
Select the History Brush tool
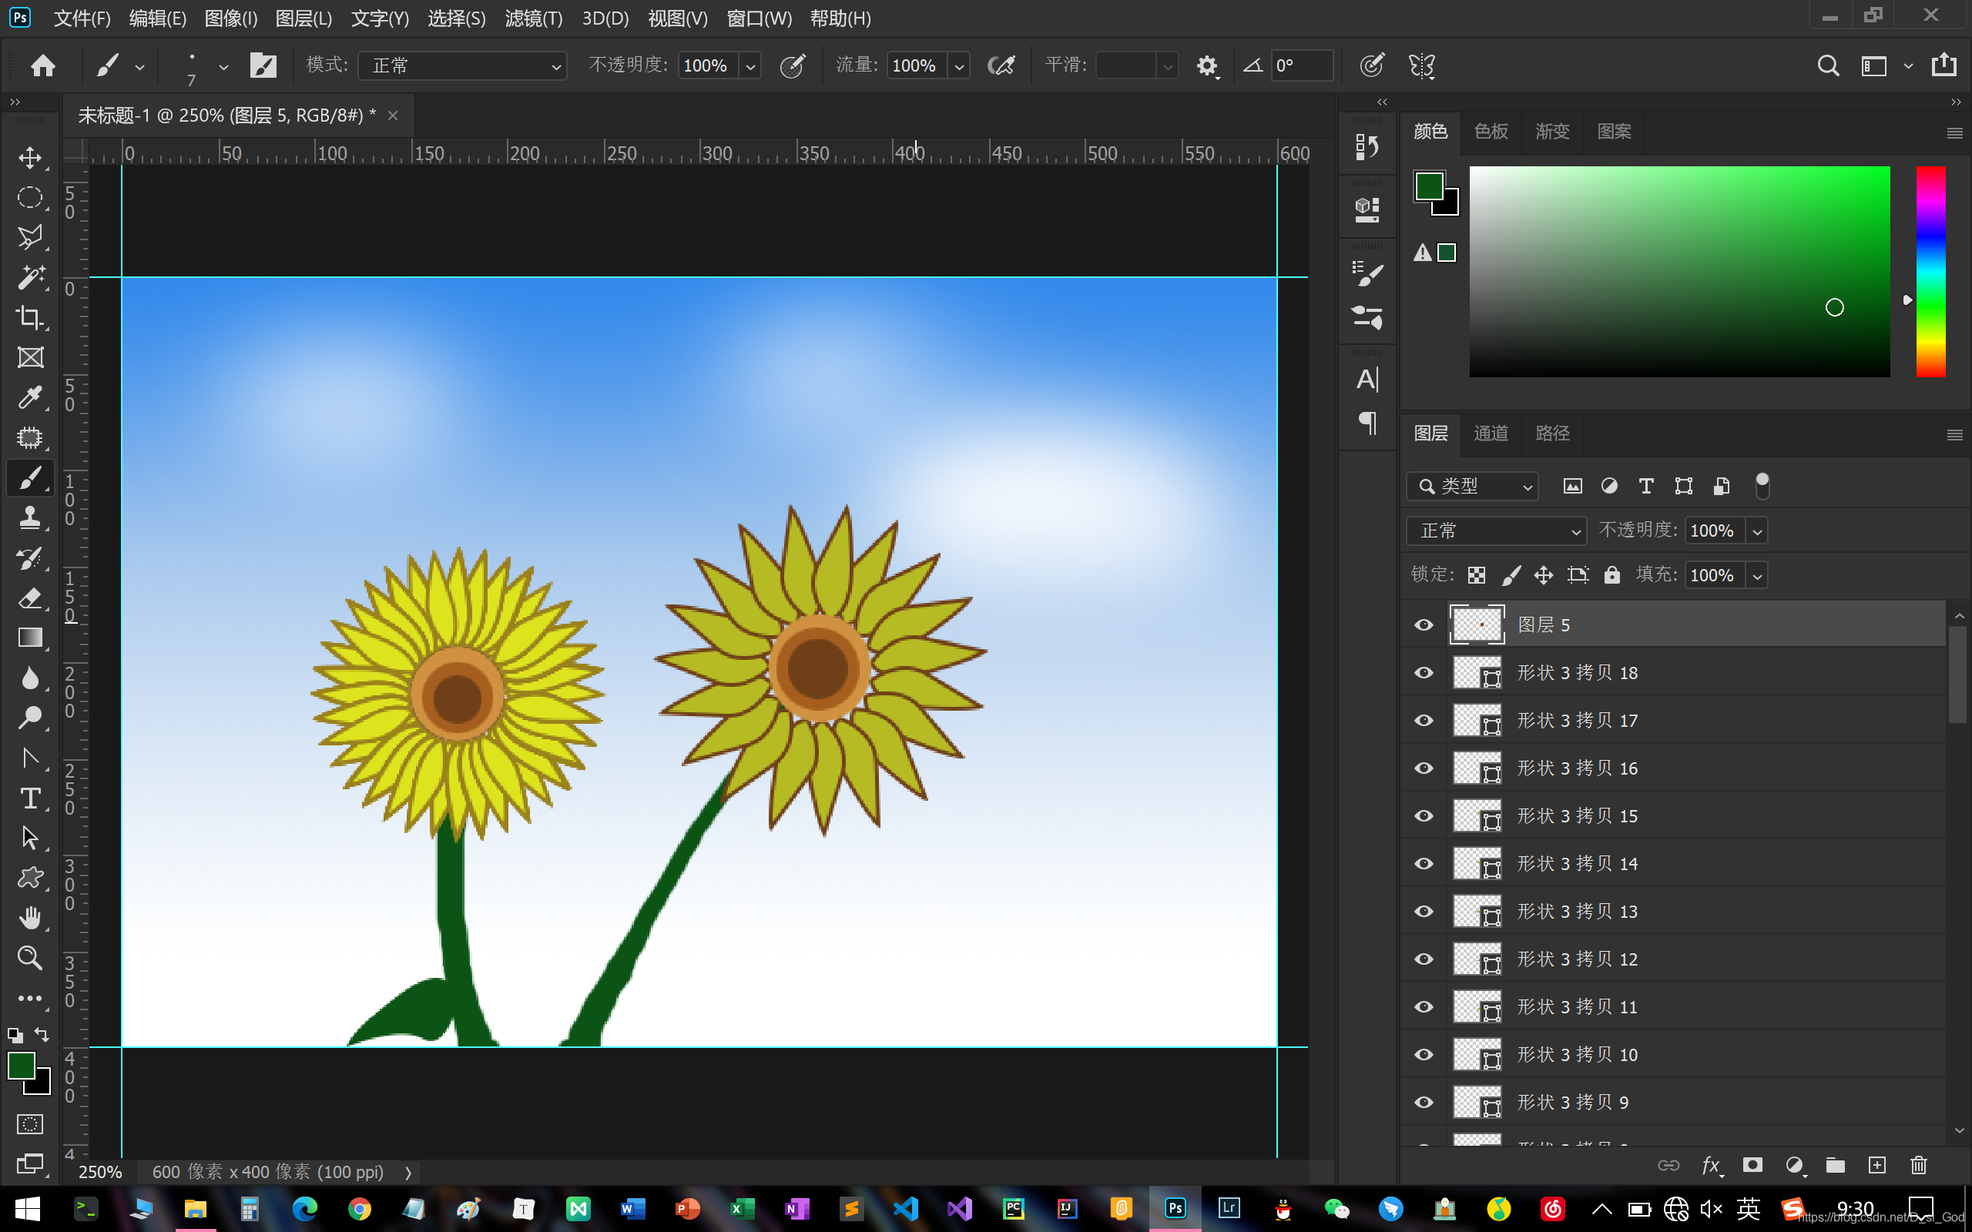click(30, 558)
